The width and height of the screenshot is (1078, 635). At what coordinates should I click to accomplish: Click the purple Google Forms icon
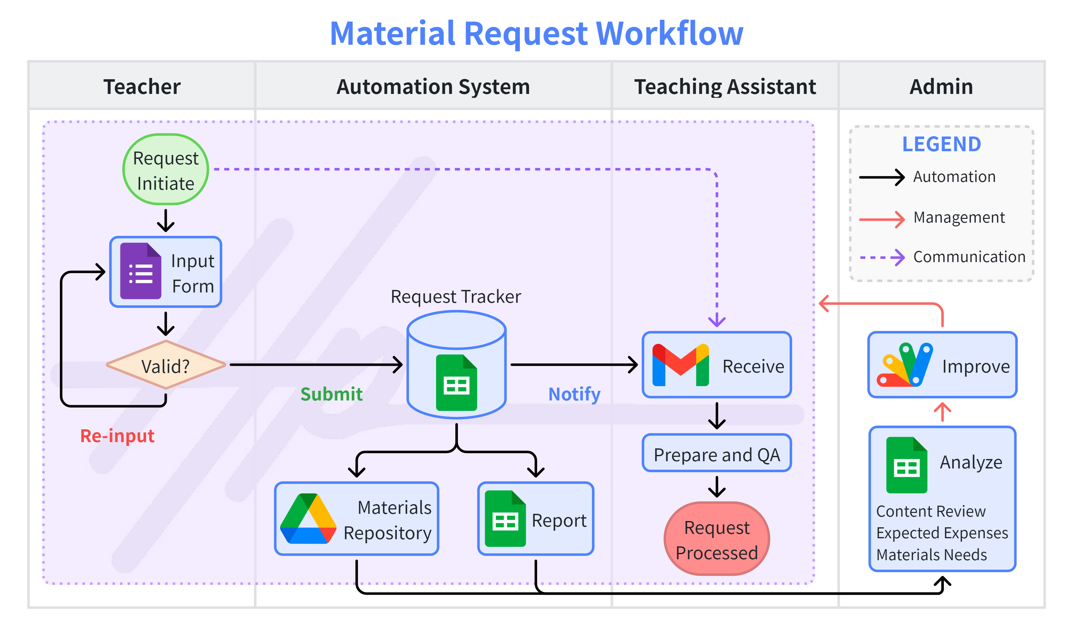(x=140, y=271)
